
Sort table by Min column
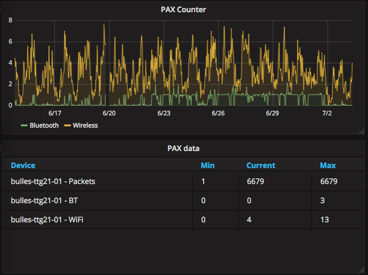tap(208, 165)
